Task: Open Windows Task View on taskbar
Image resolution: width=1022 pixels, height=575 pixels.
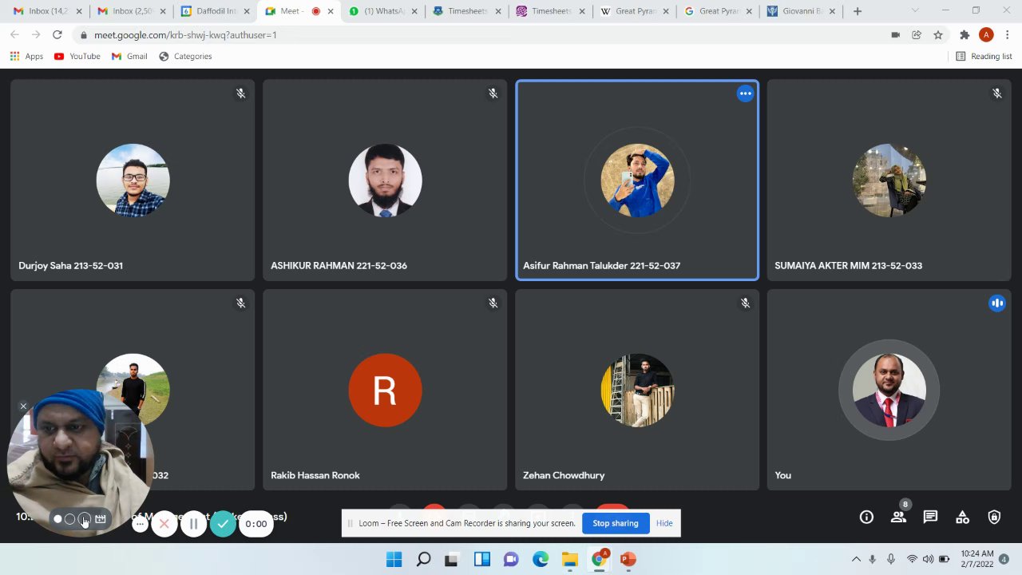Action: click(x=452, y=559)
